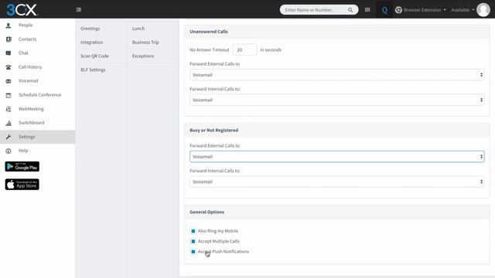This screenshot has height=278, width=495.
Task: Open the Greetings settings tab
Action: click(x=90, y=29)
